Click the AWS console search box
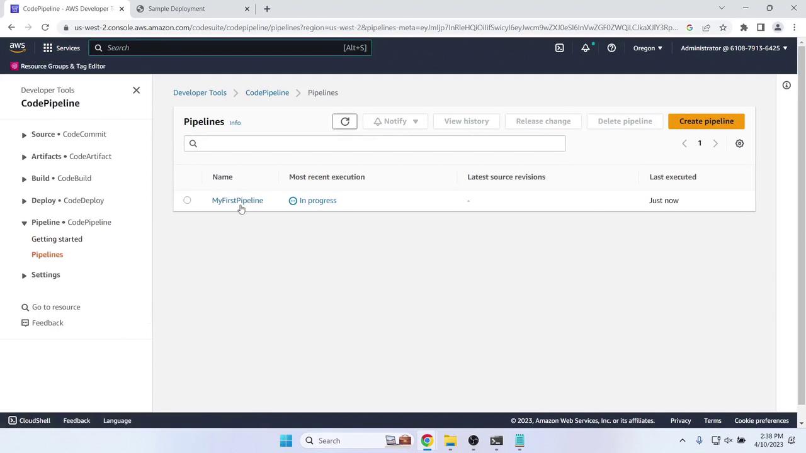Image resolution: width=806 pixels, height=453 pixels. (x=230, y=48)
